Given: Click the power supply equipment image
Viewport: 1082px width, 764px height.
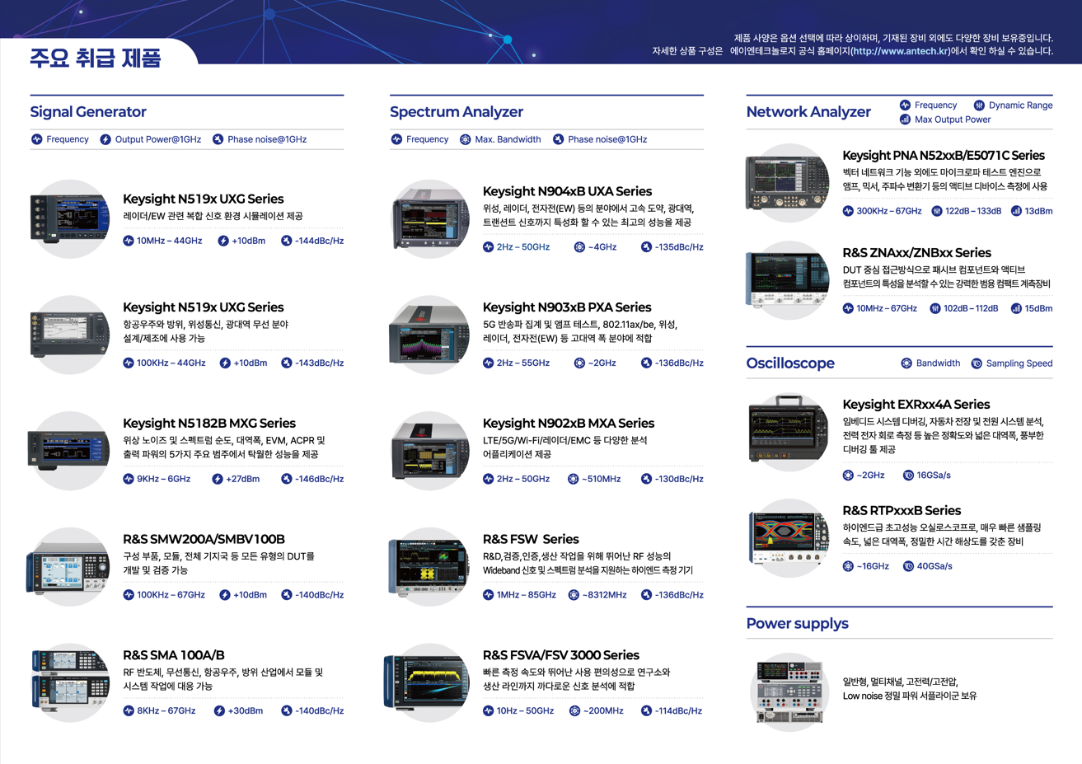Looking at the screenshot, I should pyautogui.click(x=789, y=692).
